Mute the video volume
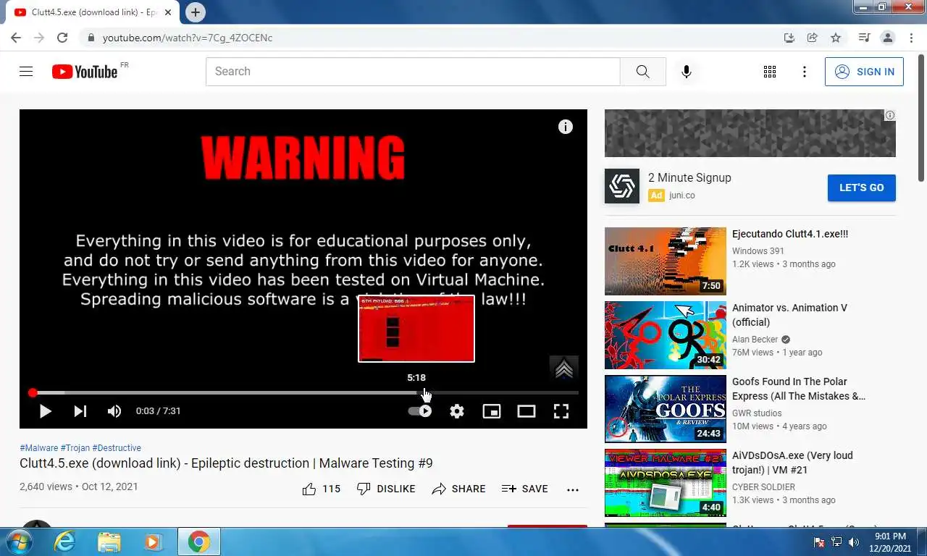This screenshot has width=927, height=556. tap(114, 411)
